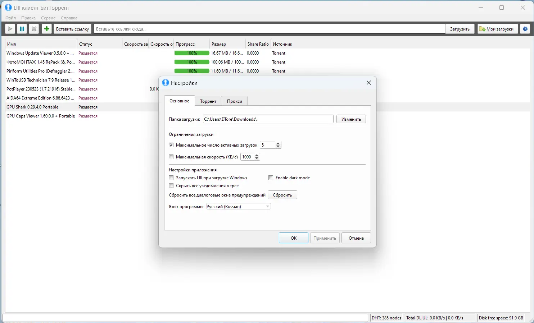Open the Справка menu

pyautogui.click(x=69, y=18)
